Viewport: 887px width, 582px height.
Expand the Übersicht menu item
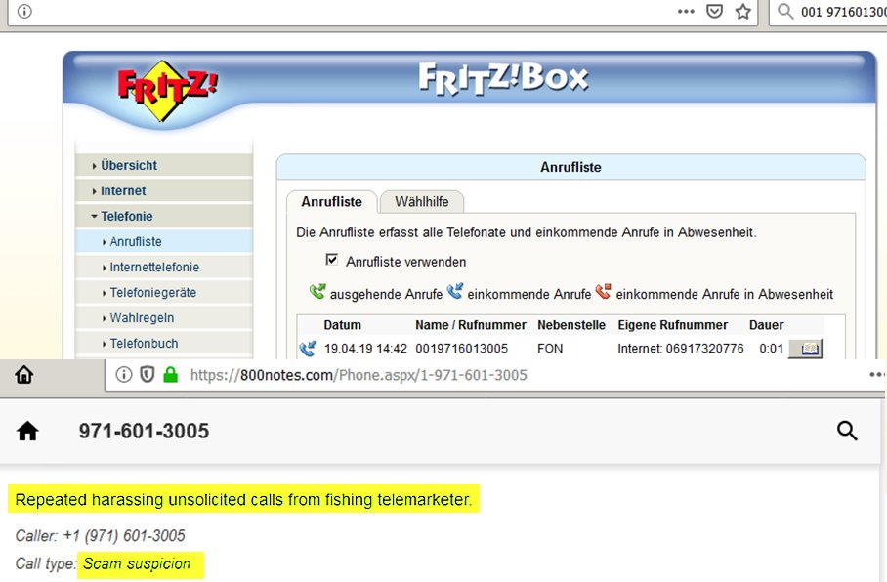click(164, 165)
